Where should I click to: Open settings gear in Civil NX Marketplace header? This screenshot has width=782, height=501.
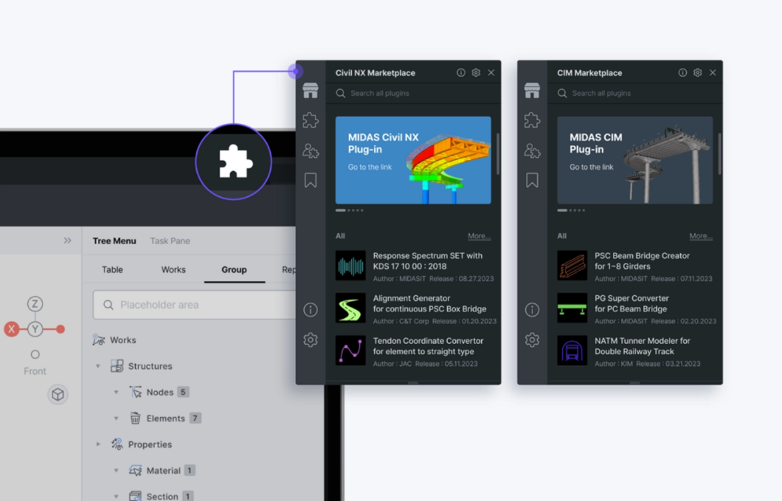[x=476, y=73]
